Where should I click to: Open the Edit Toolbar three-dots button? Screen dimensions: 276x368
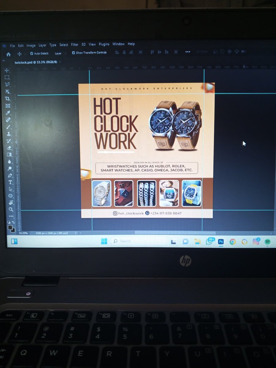11,216
